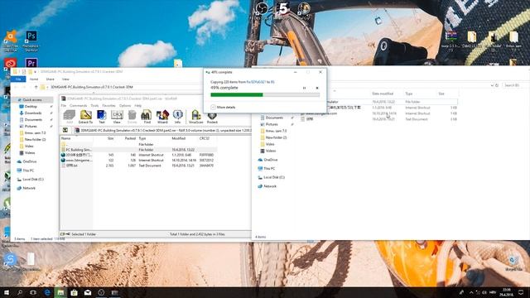The image size is (530, 298).
Task: Open the Wizard tool in WinRAR
Action: (162, 117)
